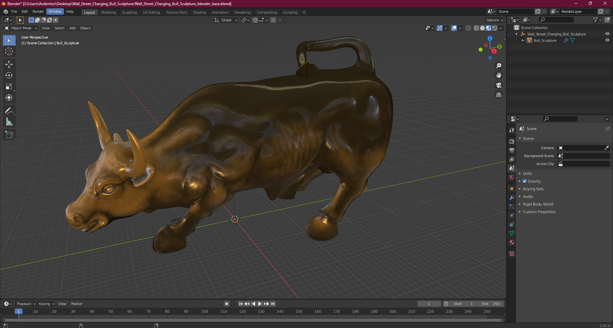Open the Playback dropdown in timeline
This screenshot has height=328, width=613.
tap(26, 304)
